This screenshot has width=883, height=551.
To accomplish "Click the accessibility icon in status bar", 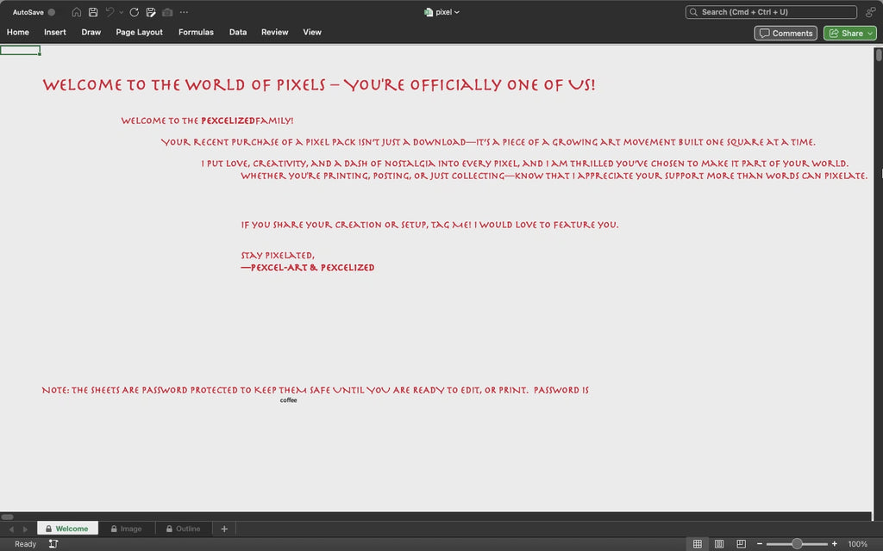I will (53, 544).
